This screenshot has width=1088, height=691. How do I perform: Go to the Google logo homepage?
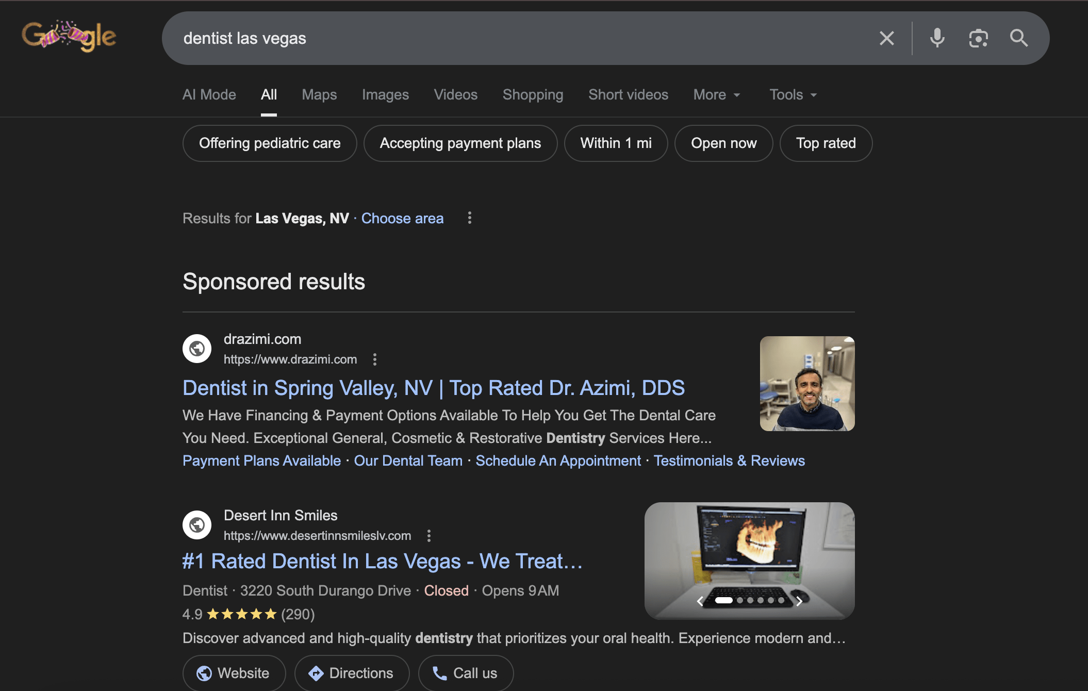[x=69, y=36]
